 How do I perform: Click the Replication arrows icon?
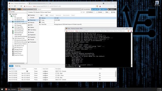tap(29, 35)
